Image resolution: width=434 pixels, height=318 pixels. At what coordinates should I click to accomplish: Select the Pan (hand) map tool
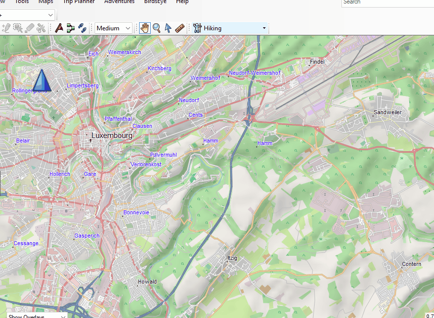(145, 28)
